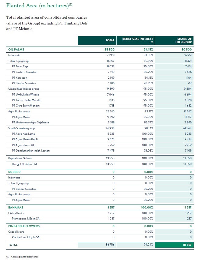
Task: Click the Hargy Oil Palms Ltd row label
Action: [x=24, y=164]
